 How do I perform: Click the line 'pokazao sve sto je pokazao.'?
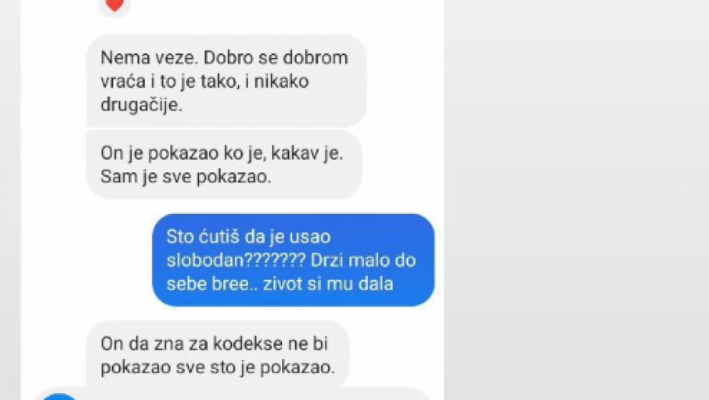point(217,367)
